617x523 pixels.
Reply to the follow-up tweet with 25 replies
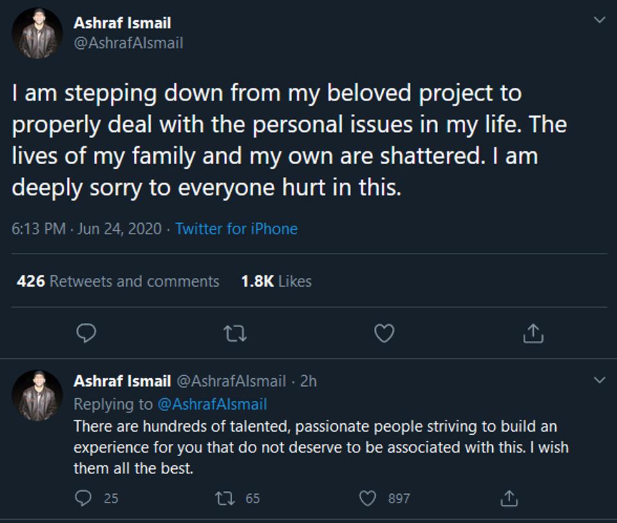(84, 498)
